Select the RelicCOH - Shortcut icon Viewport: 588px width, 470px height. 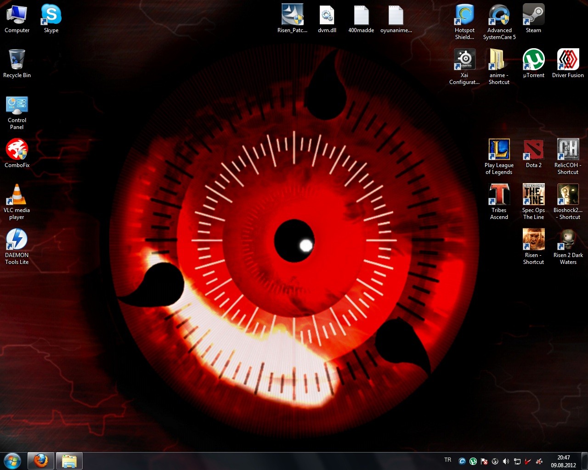click(x=568, y=157)
